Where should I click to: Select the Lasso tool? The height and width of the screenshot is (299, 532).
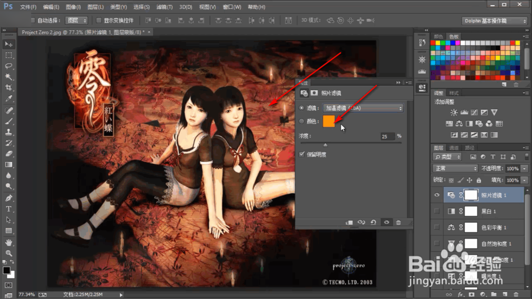9,66
